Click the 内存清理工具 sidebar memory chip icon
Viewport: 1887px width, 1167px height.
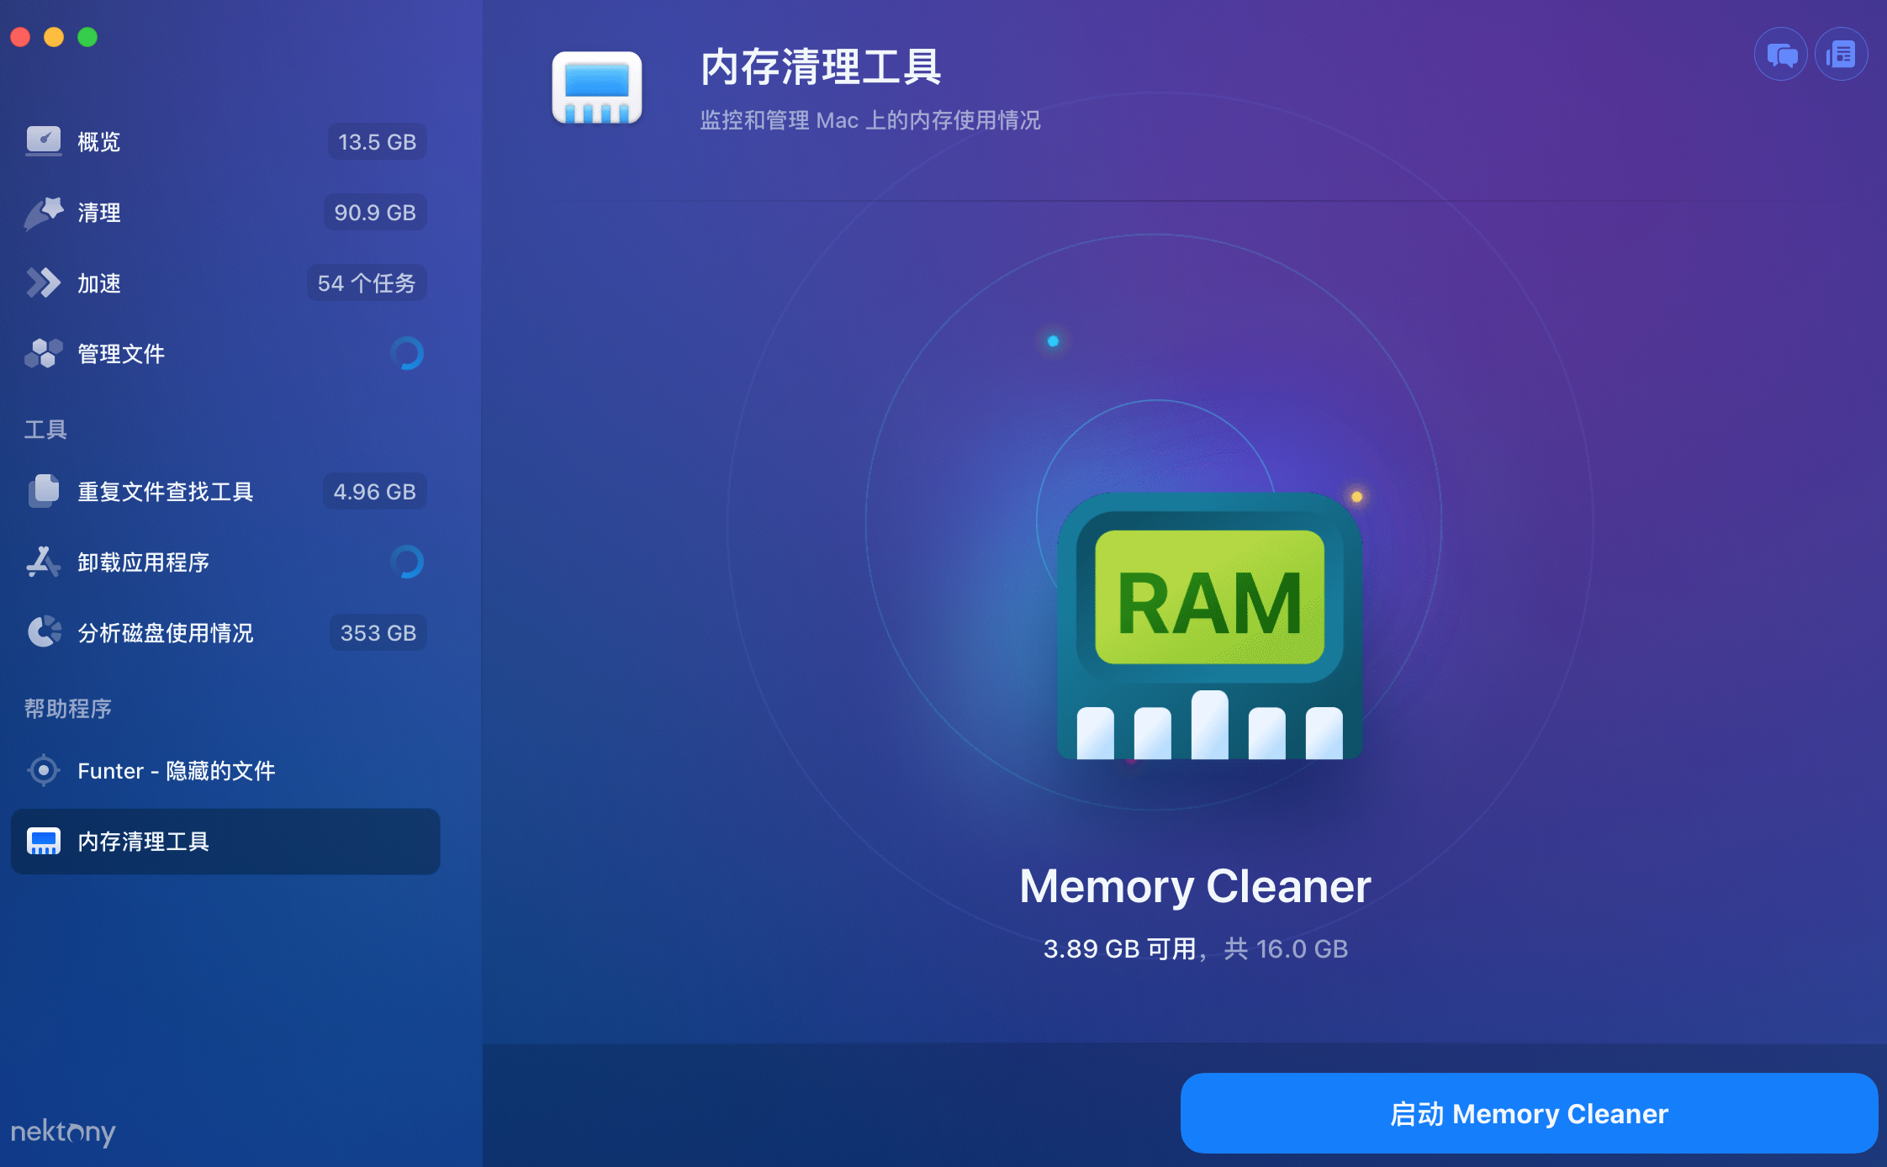pyautogui.click(x=44, y=842)
